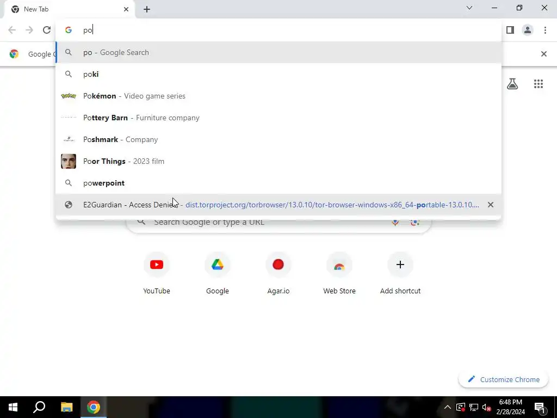The width and height of the screenshot is (557, 418).
Task: Choose the Poshmark company suggestion
Action: click(278, 139)
